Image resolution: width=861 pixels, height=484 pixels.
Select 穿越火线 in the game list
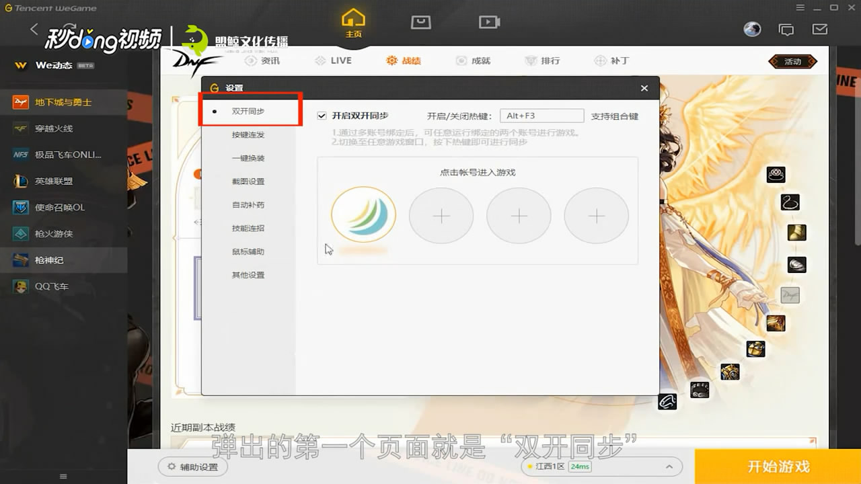(x=63, y=128)
